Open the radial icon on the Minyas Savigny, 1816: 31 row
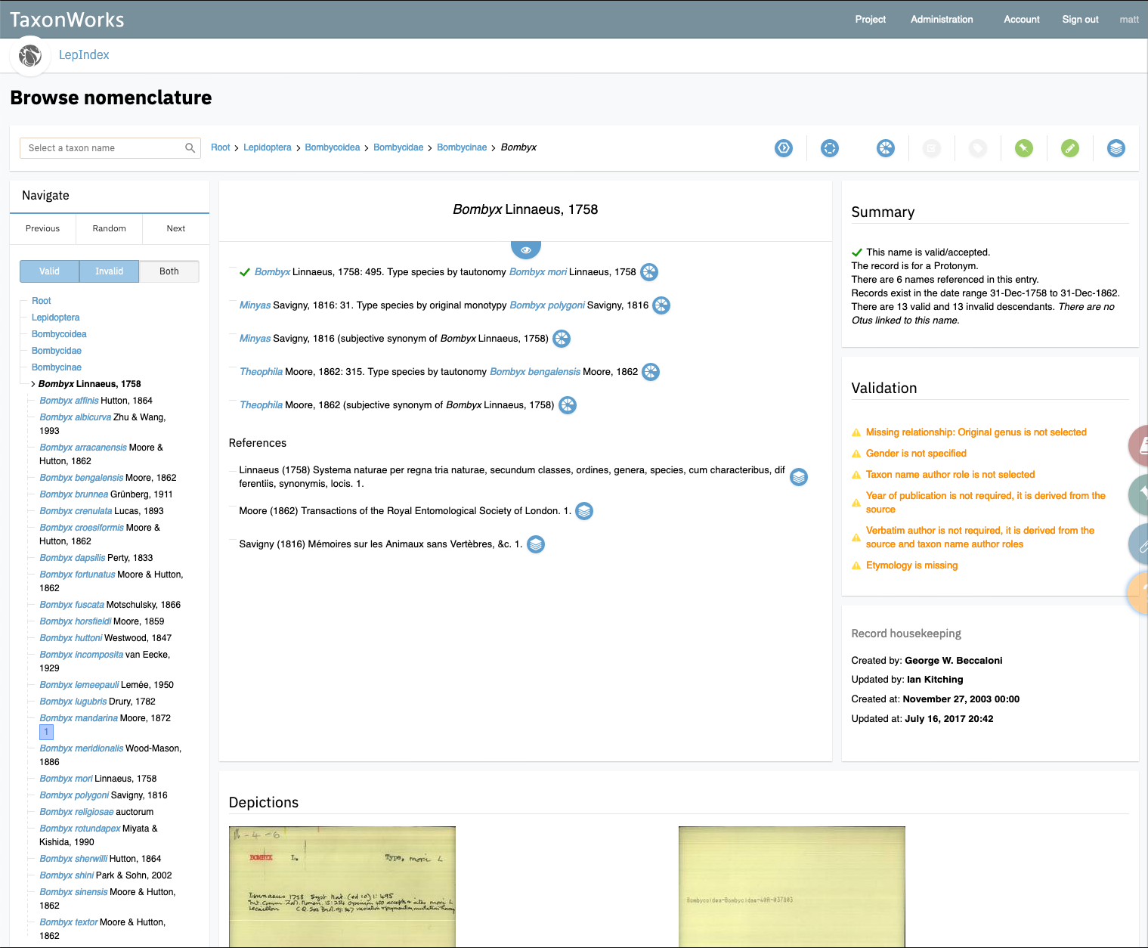The width and height of the screenshot is (1148, 948). click(661, 305)
